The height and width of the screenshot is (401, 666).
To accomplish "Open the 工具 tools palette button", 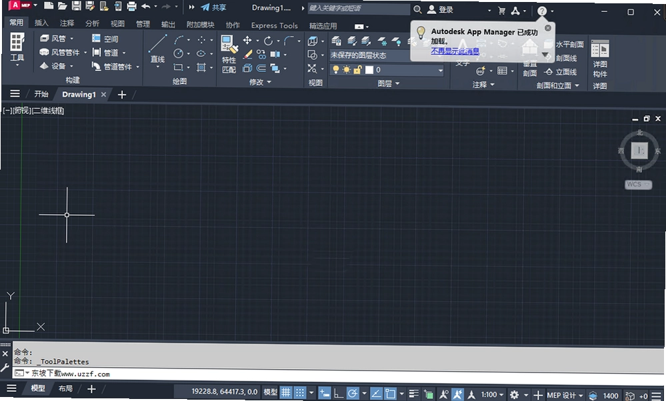I will [17, 49].
